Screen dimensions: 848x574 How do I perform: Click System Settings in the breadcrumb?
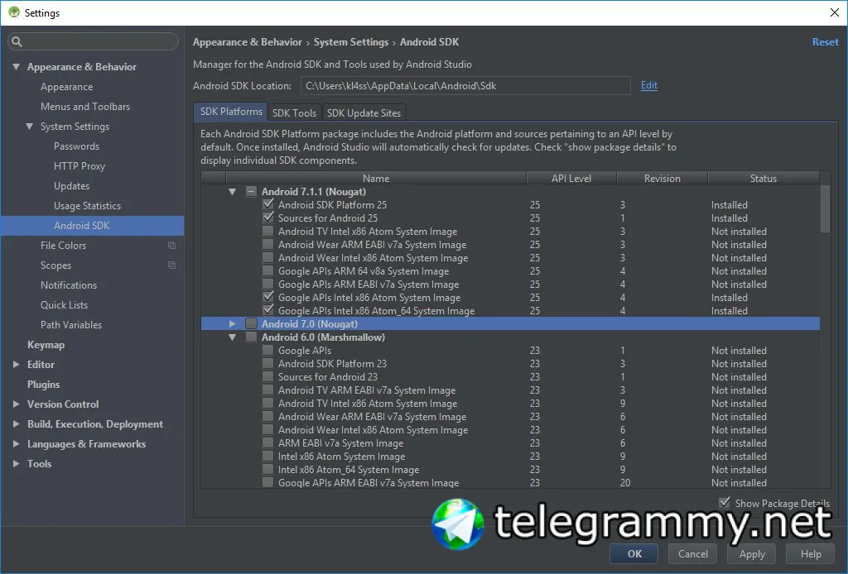point(351,42)
